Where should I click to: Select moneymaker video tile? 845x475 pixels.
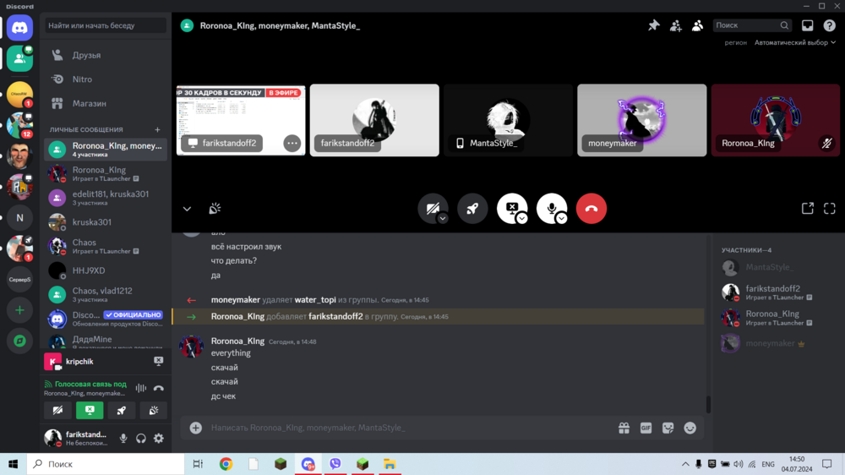point(642,120)
